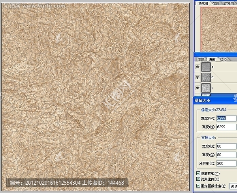Image resolution: width=237 pixels, height=193 pixels.
Task: Toggle visibility of channel a
Action: [197, 67]
